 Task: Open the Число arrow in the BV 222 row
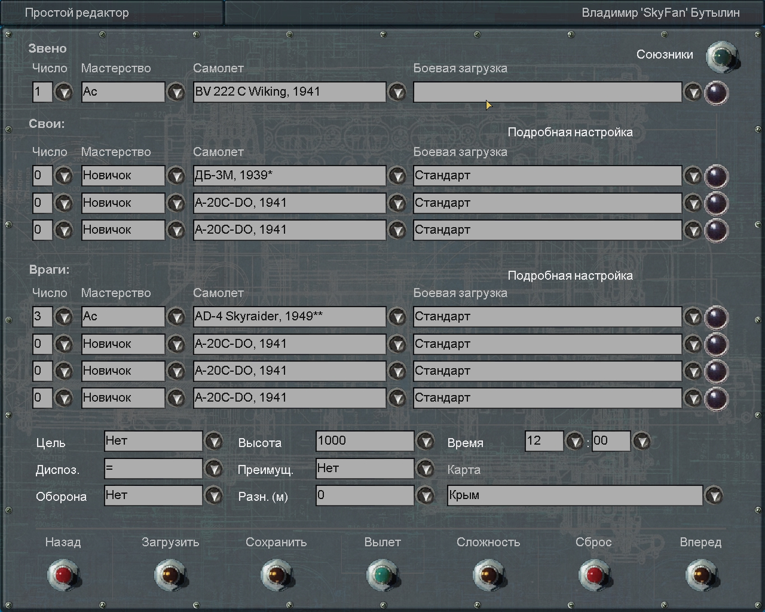coord(64,93)
